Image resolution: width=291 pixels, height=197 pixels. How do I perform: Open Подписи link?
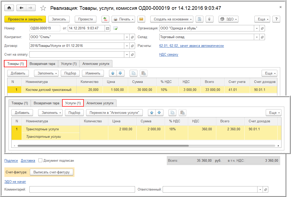pyautogui.click(x=11, y=160)
